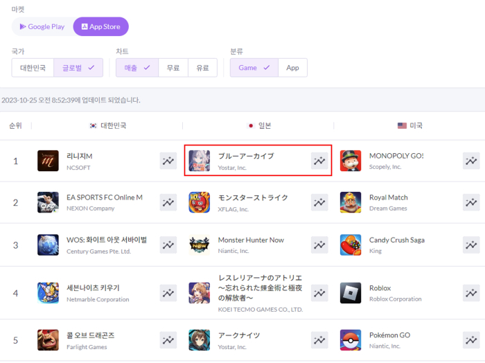Select the App Store market tab
Viewport: 485px width, 363px height.
pyautogui.click(x=101, y=26)
